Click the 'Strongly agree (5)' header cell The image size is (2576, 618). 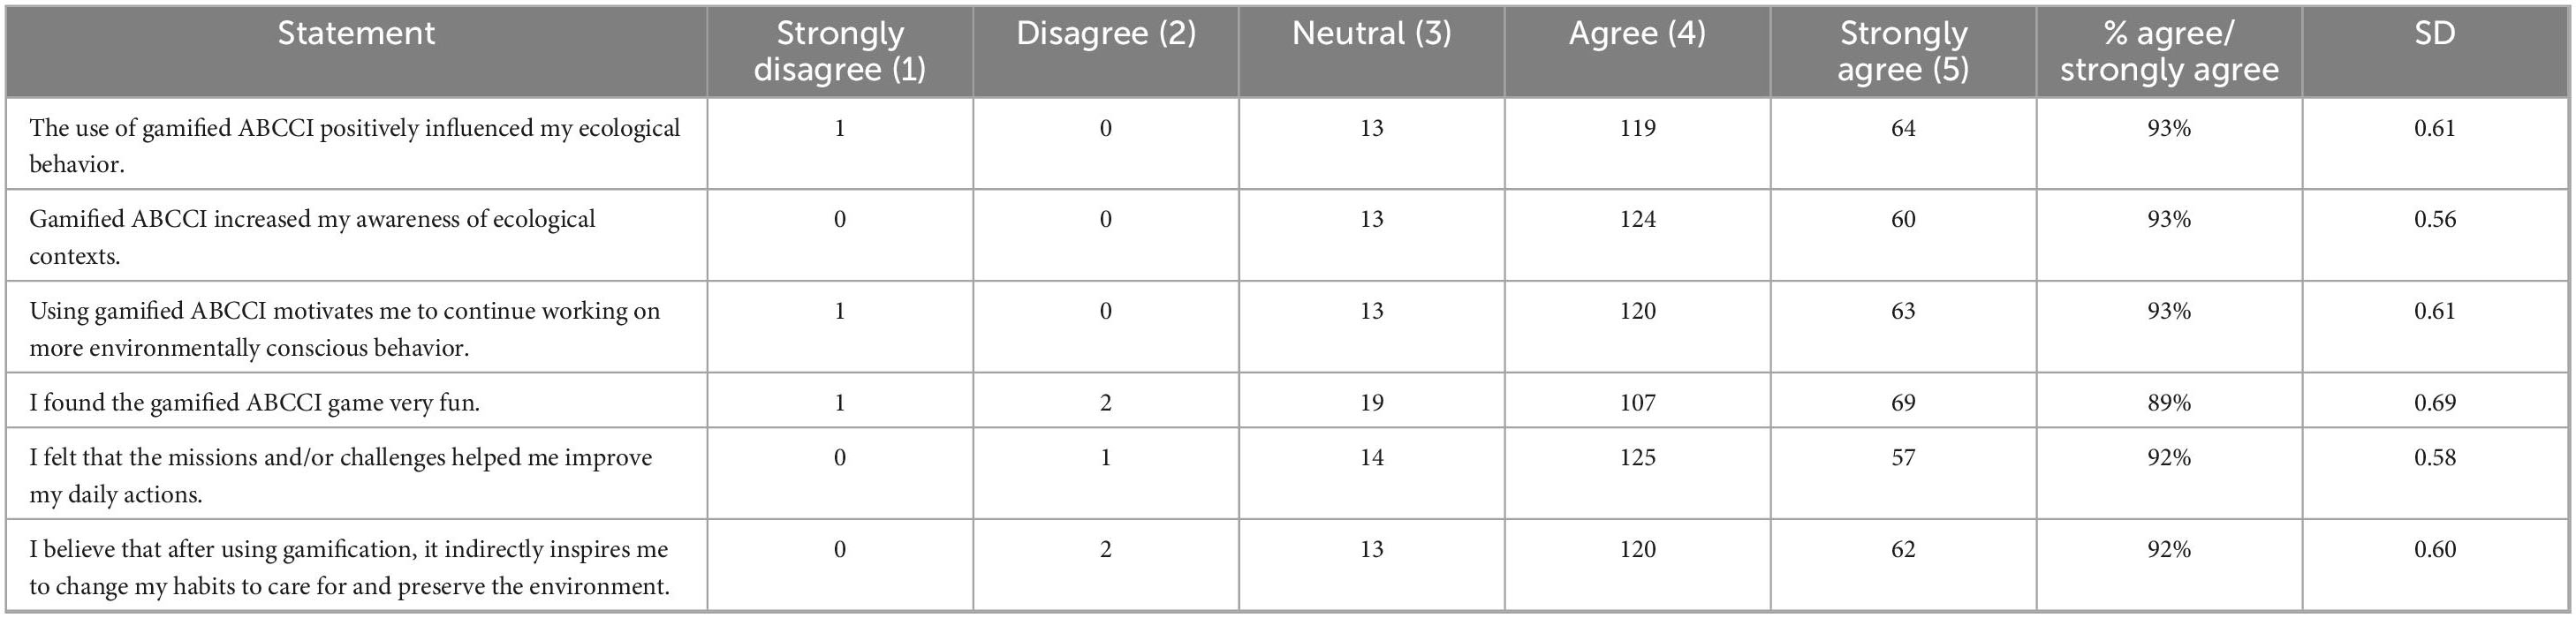click(1903, 51)
